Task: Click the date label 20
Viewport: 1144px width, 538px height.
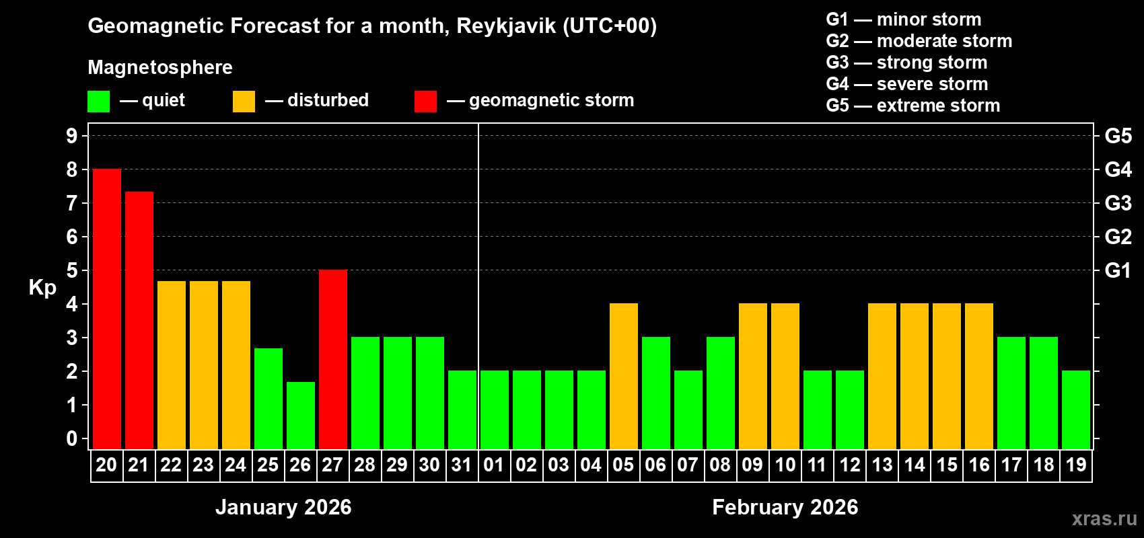Action: point(106,465)
